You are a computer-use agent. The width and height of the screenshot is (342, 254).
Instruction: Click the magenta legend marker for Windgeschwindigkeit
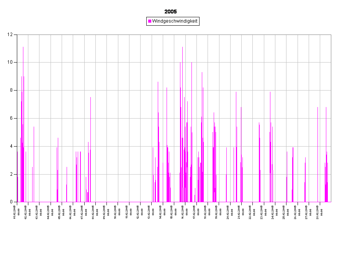(x=150, y=21)
